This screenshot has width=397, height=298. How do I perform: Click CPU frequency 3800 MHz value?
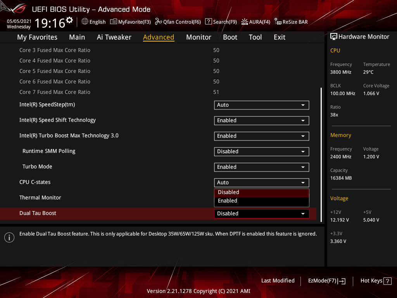click(340, 72)
